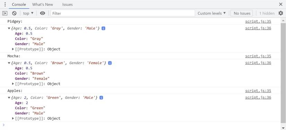Click the console vertical scrollbar thumb

coord(283,73)
